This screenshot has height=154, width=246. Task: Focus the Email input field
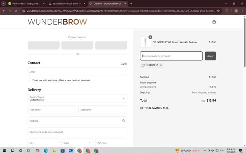[77, 72]
